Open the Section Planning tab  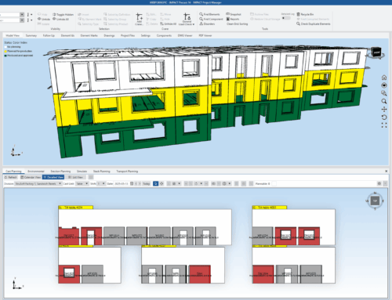pos(60,172)
